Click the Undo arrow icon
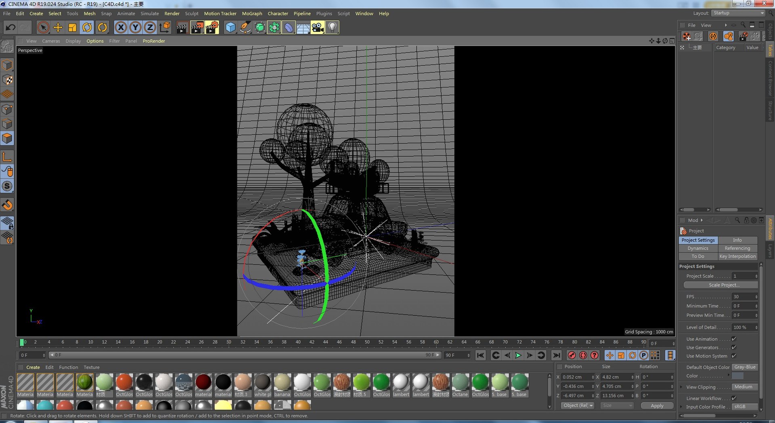 [x=10, y=27]
